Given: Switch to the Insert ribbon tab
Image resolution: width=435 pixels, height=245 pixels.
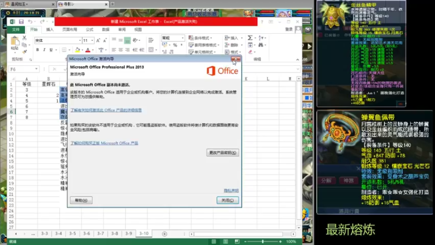Looking at the screenshot, I should pos(49,29).
